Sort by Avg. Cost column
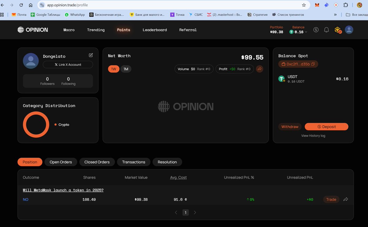Screen dimensions: 368x227 point(178,177)
